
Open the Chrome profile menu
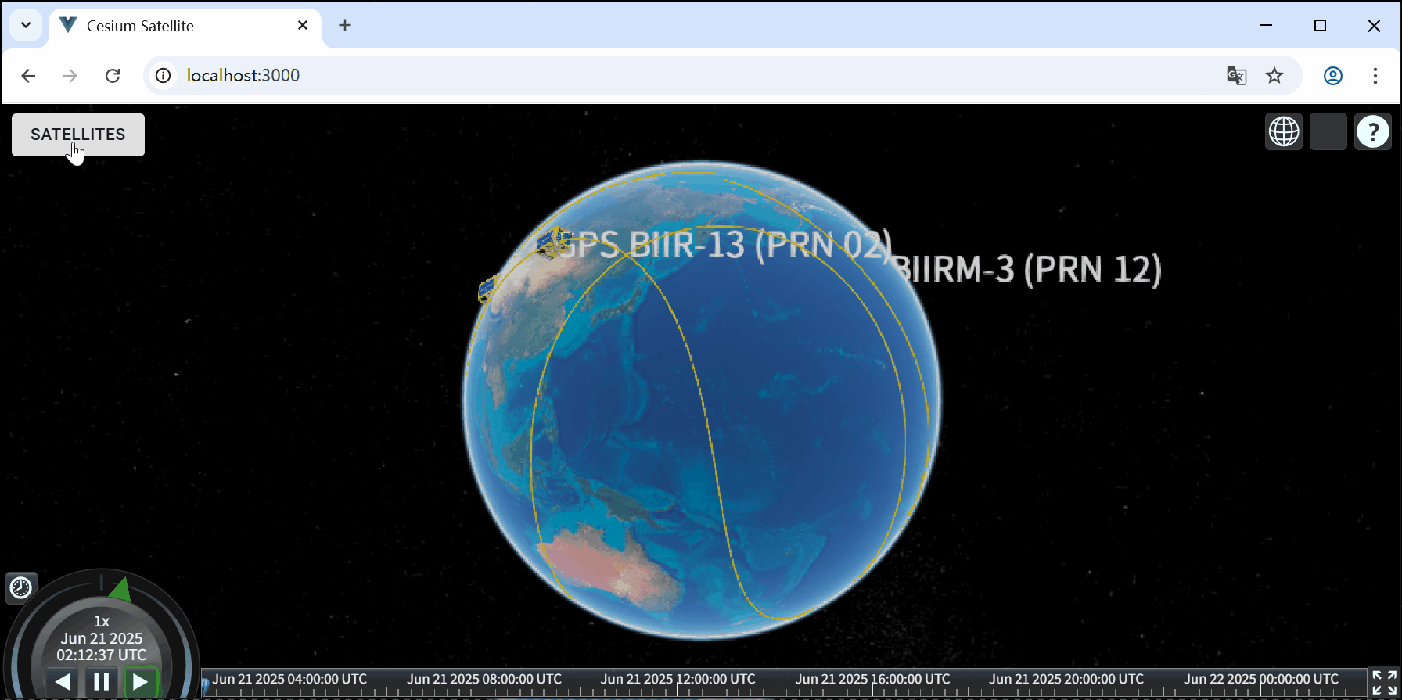pyautogui.click(x=1333, y=75)
